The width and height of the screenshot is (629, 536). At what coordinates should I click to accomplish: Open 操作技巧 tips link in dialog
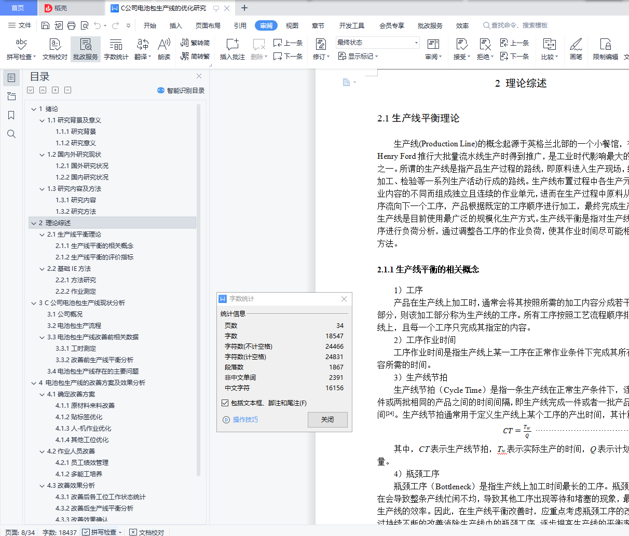240,420
